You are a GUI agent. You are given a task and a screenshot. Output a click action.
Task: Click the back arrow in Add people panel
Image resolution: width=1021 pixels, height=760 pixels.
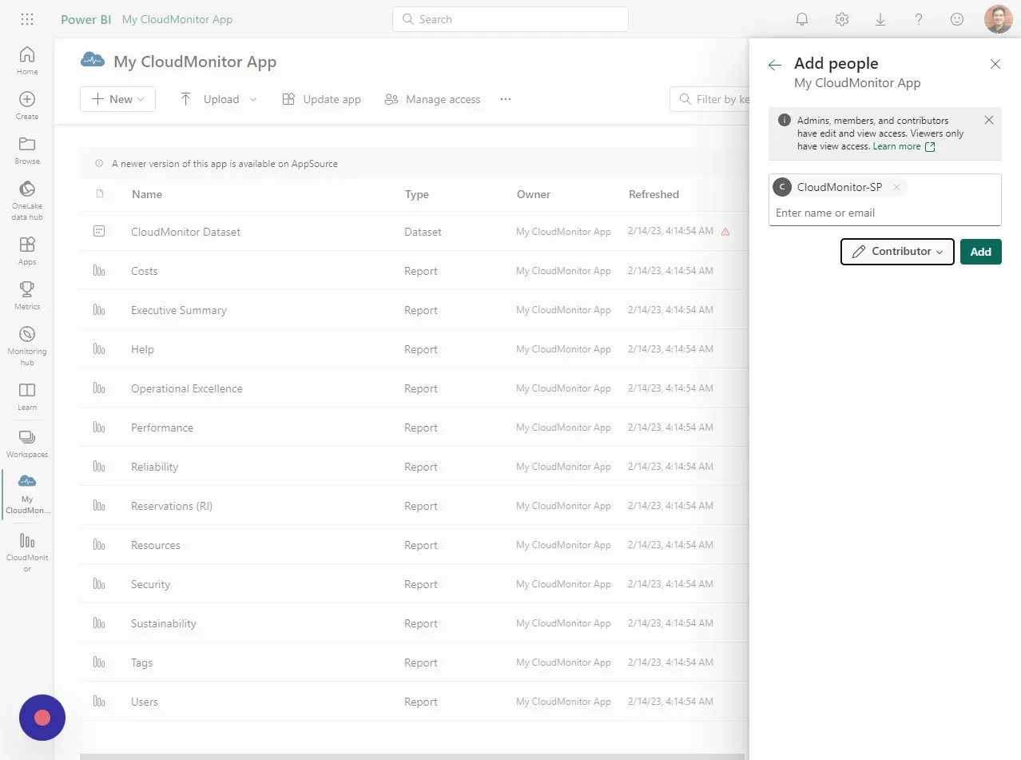click(x=774, y=65)
